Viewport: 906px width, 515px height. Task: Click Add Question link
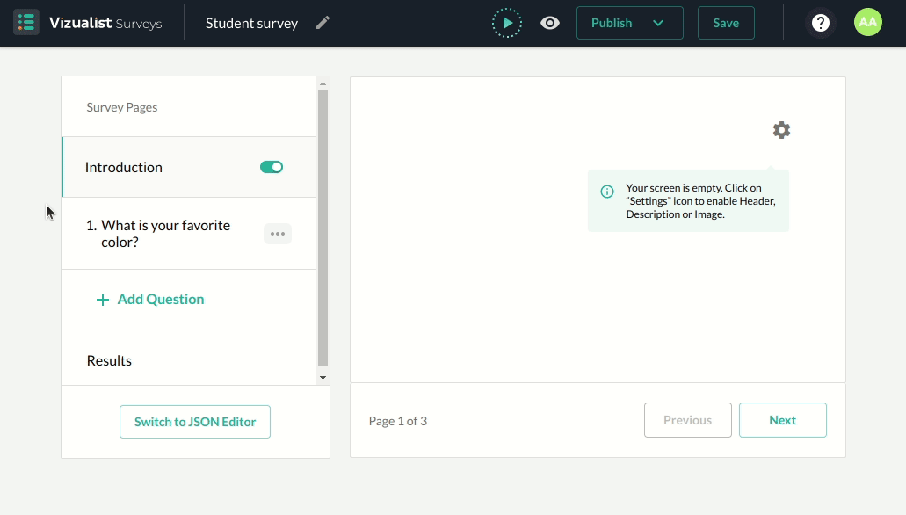tap(150, 299)
